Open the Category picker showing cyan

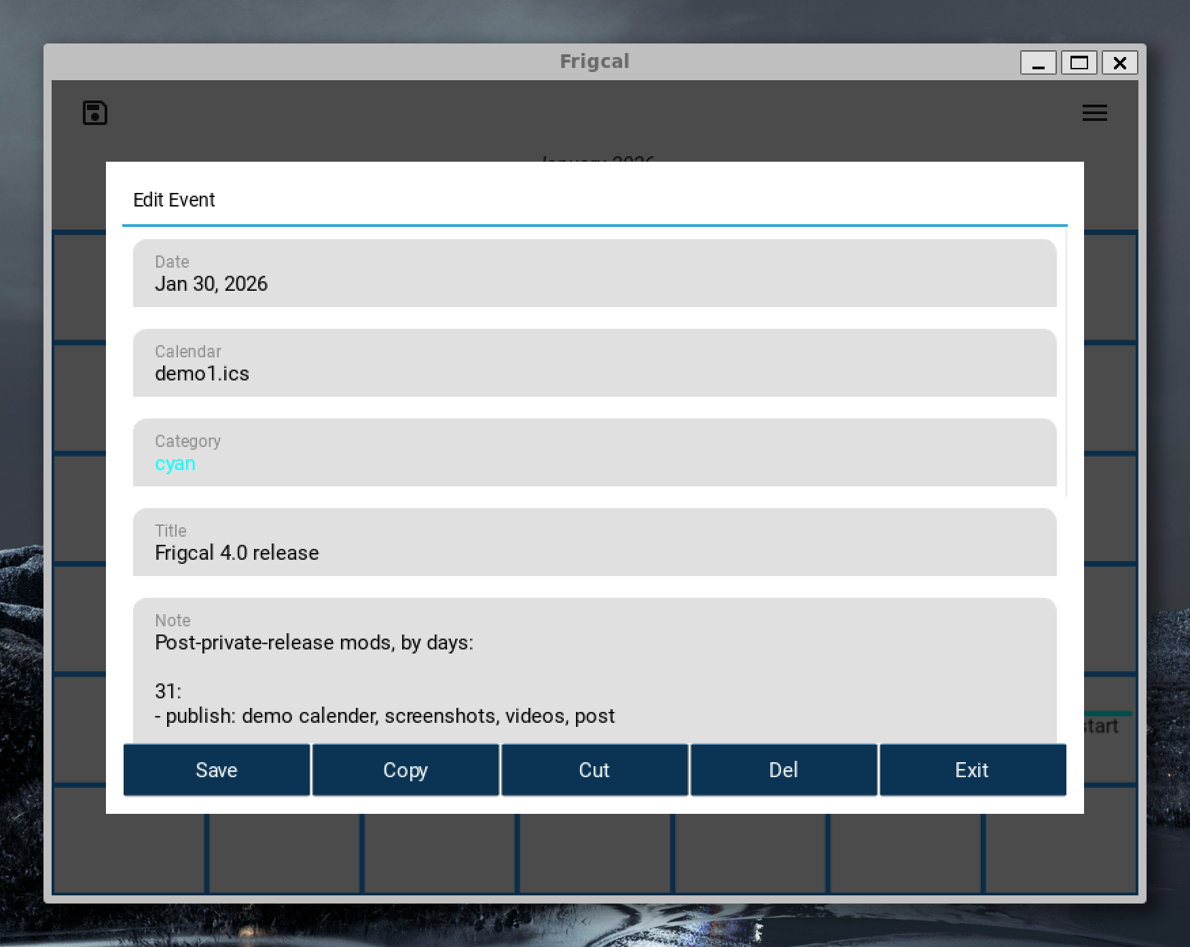595,452
